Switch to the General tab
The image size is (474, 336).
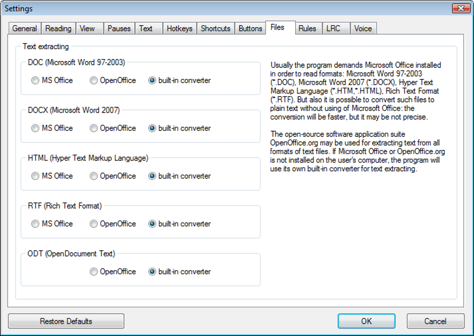pyautogui.click(x=25, y=28)
